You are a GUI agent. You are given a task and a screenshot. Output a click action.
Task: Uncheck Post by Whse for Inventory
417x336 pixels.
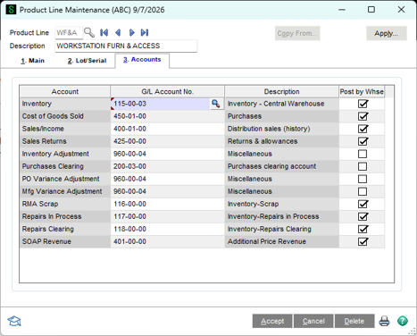tap(363, 104)
